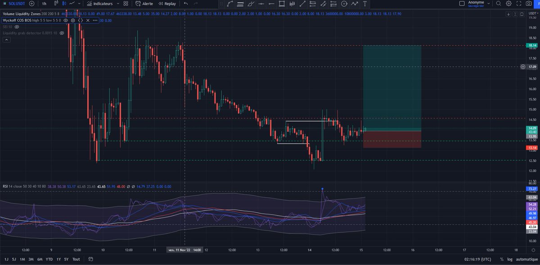Select the bars pattern tool icon

[x=292, y=4]
